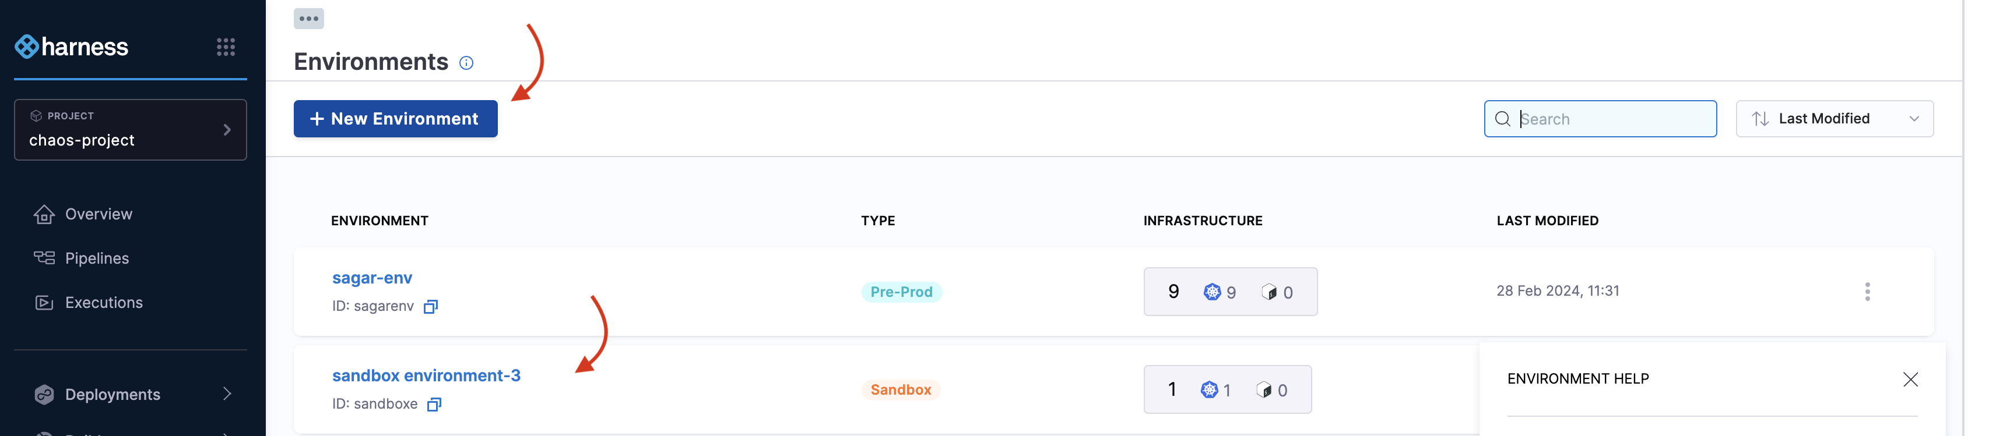Open the sagar-env environment link
This screenshot has height=436, width=2010.
pyautogui.click(x=372, y=278)
